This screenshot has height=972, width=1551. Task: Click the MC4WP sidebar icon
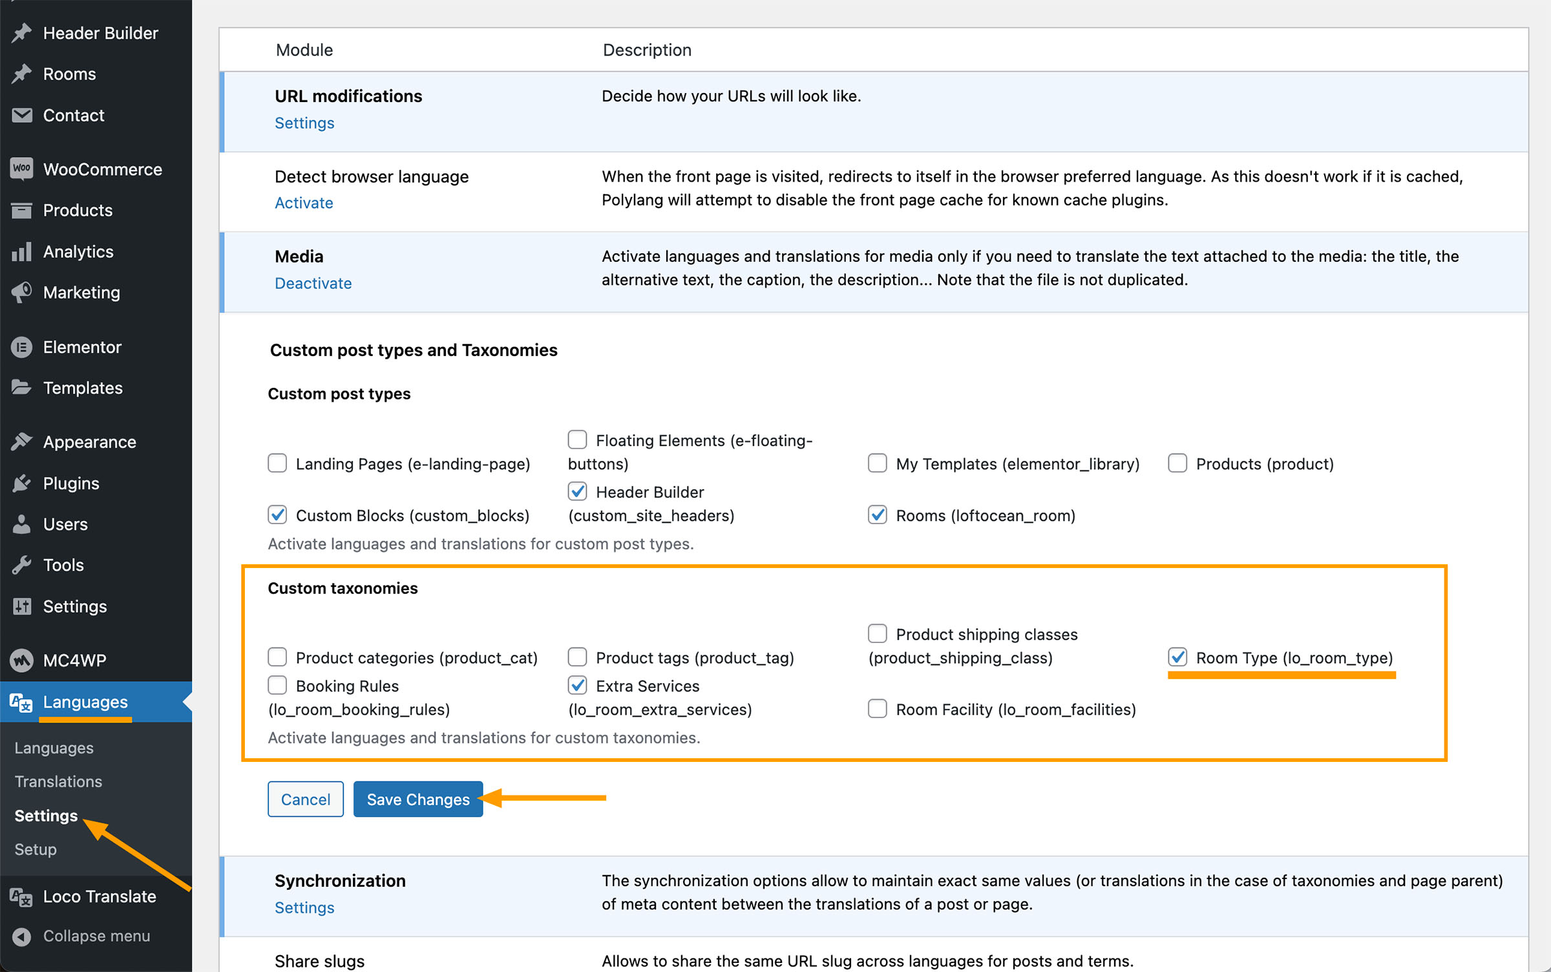click(21, 660)
